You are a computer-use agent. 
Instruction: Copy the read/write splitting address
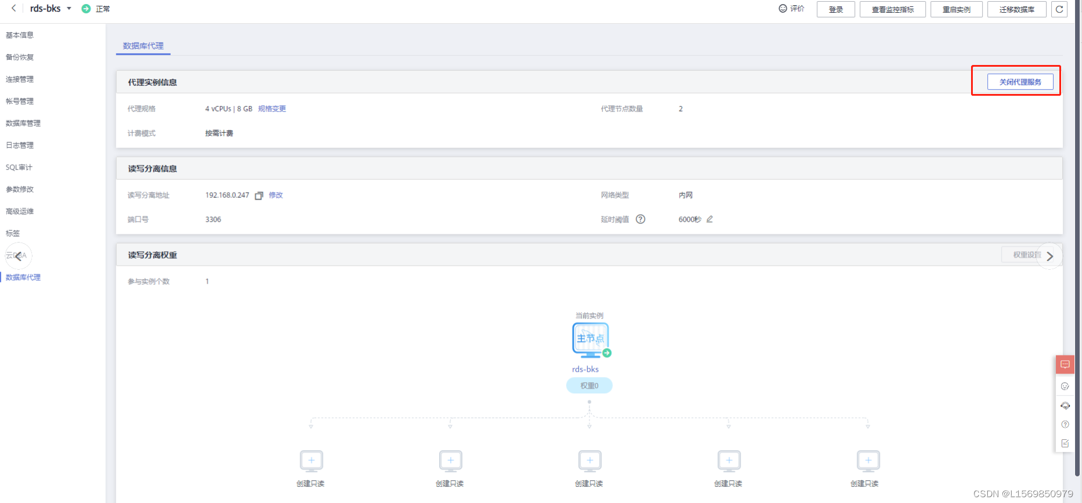pos(259,196)
